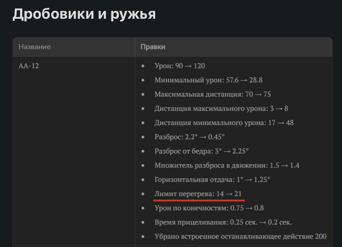
Task: Click the line 'Разброс: 2.2° → 0.45°'
Action: [x=189, y=137]
